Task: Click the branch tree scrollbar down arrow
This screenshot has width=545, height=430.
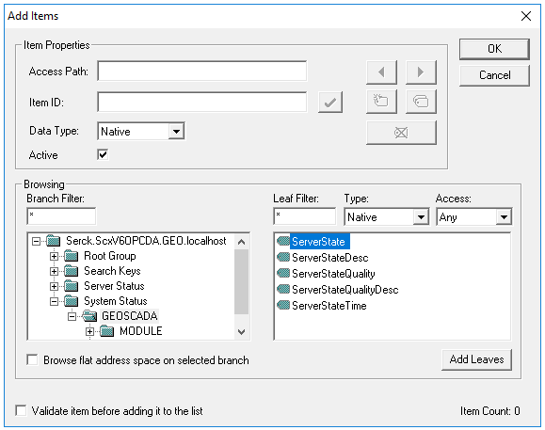Action: (x=241, y=332)
